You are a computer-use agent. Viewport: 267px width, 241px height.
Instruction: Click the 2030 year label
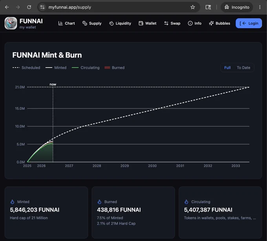tap(152, 166)
